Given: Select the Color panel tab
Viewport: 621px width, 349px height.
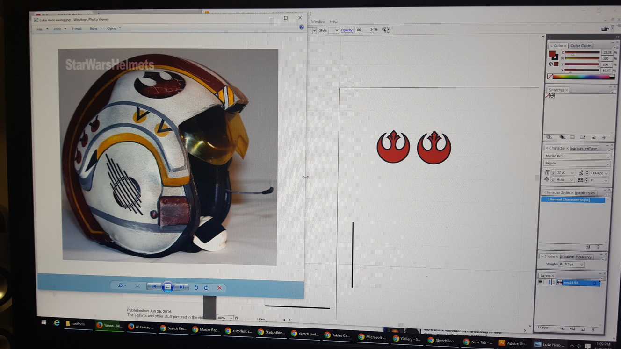Looking at the screenshot, I should coord(558,46).
